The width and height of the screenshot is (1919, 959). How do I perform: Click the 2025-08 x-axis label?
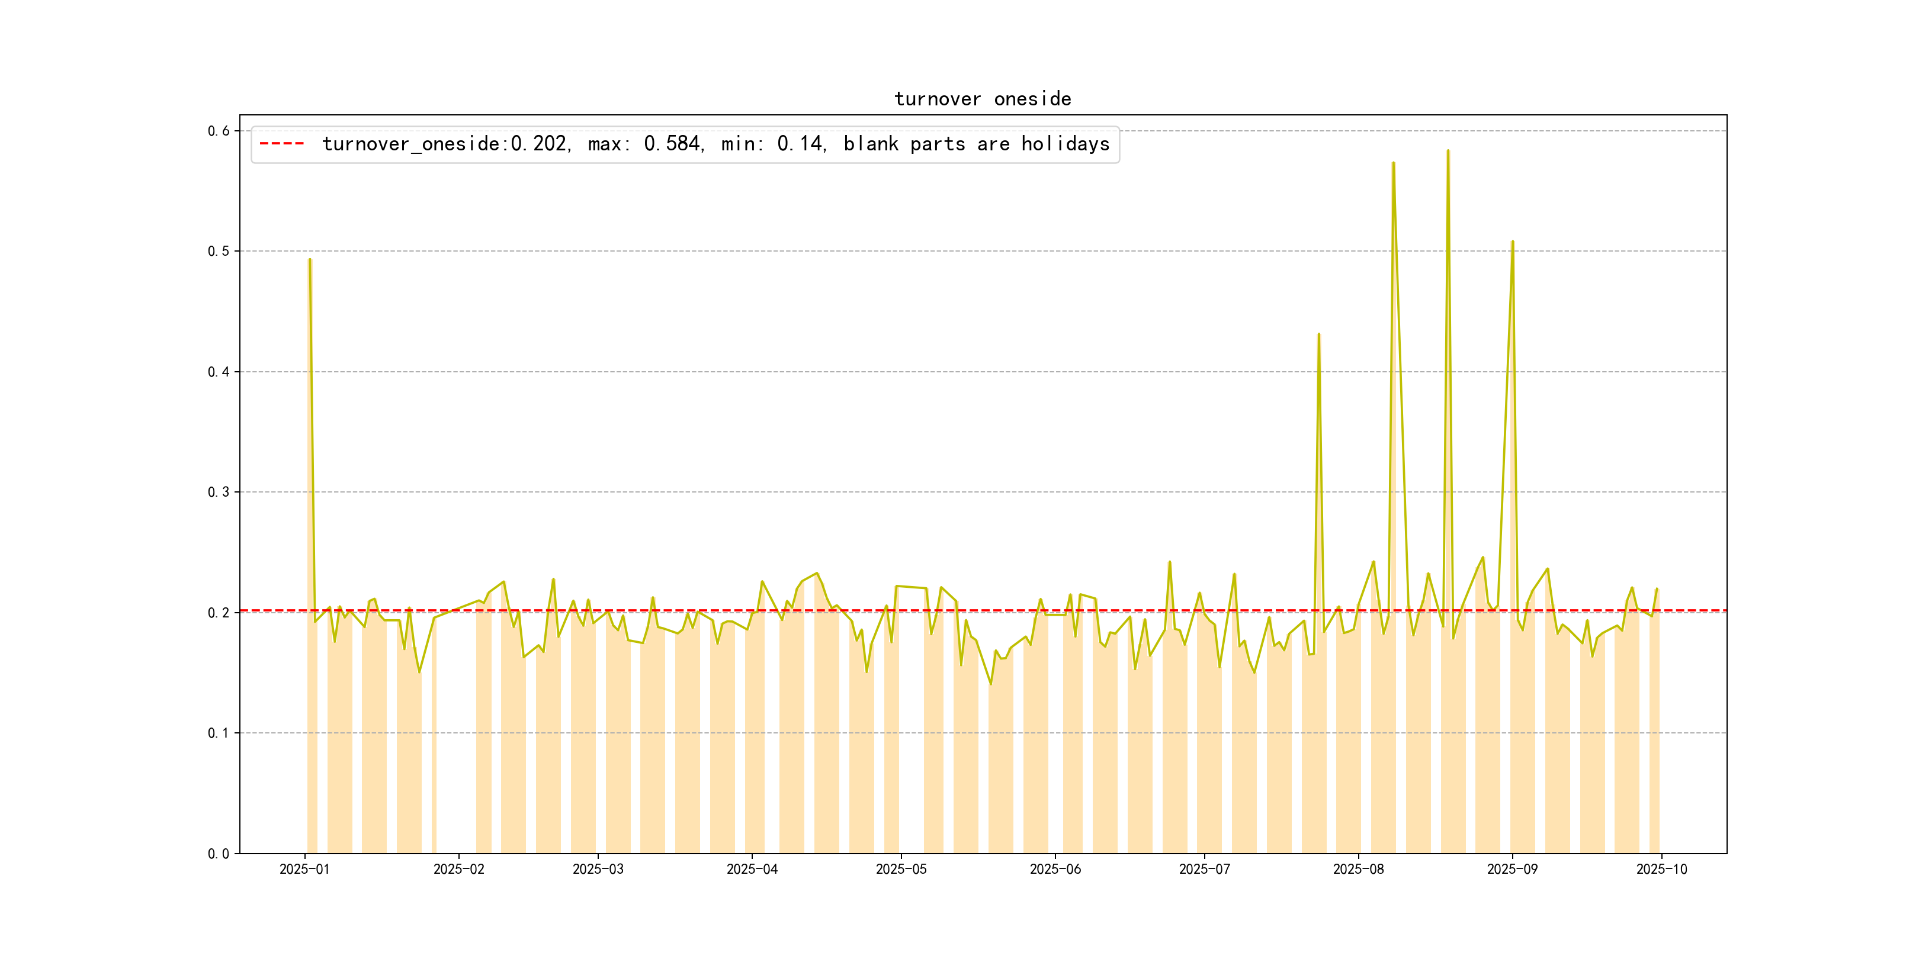[1358, 869]
